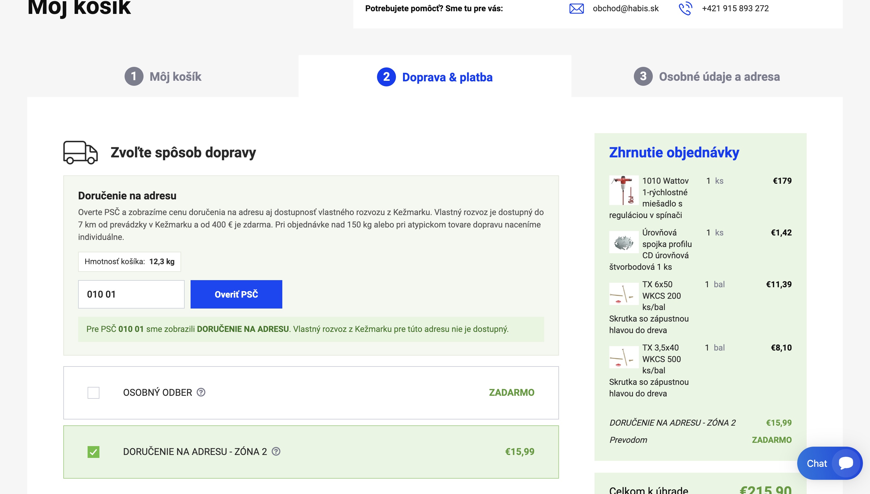Select the Doprava & platba tab
Image resolution: width=870 pixels, height=494 pixels.
tap(435, 76)
